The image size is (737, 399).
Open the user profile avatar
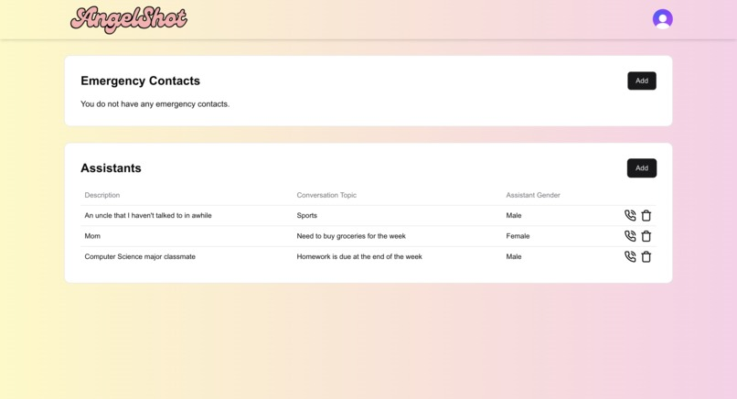(x=662, y=19)
